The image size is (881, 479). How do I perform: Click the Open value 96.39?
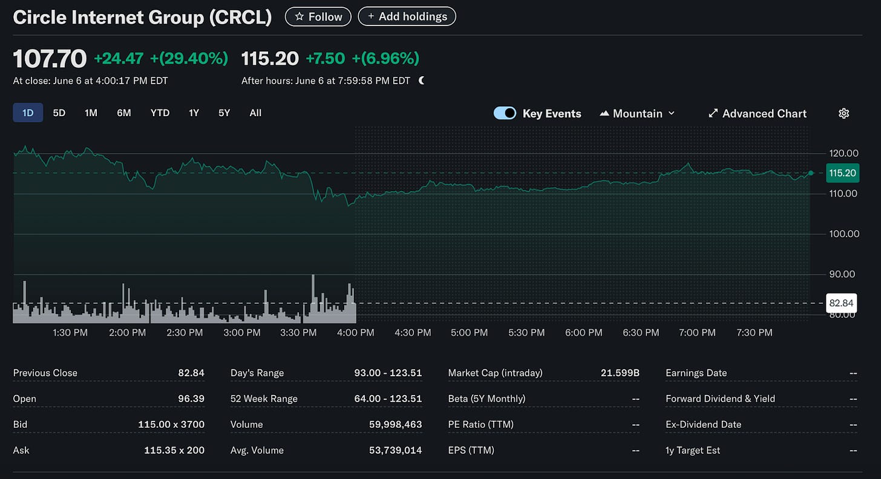[x=191, y=399]
